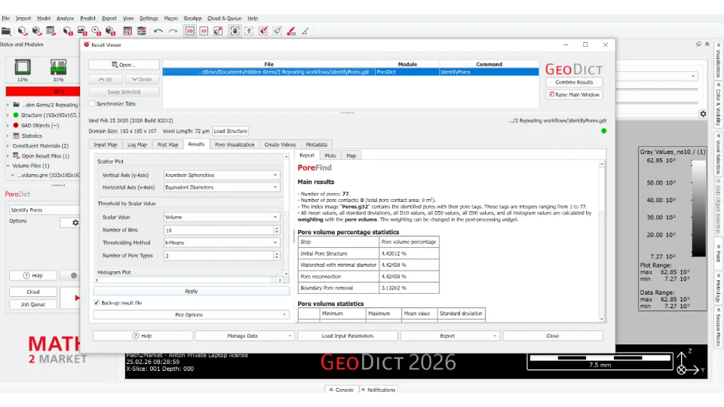This screenshot has width=724, height=407.
Task: Click the memory usage 31% indicator
Action: pos(58,70)
